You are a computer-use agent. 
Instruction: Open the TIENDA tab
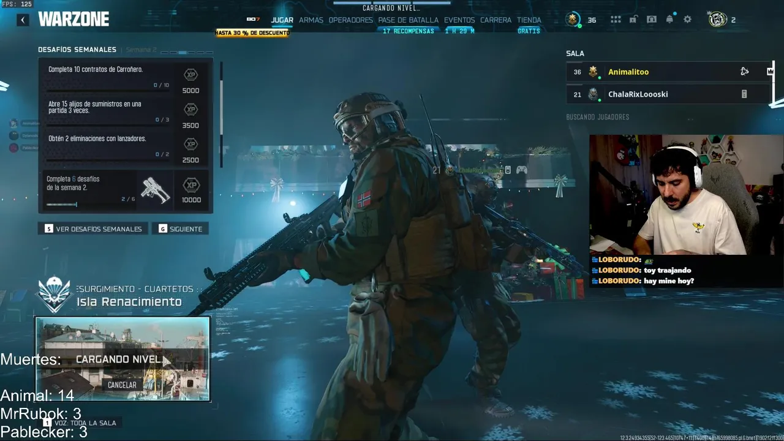(x=529, y=20)
